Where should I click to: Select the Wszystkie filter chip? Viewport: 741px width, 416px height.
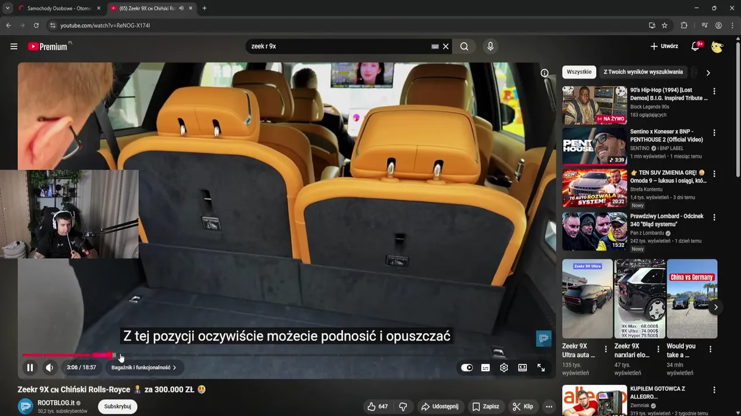pos(579,72)
